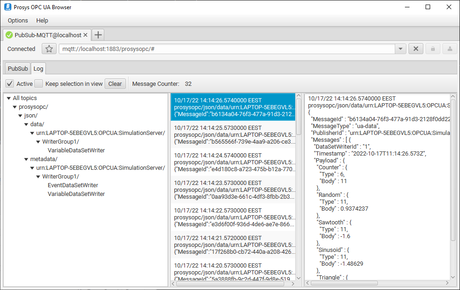Select the 14:14:22.573 message entry
The image size is (460, 290).
(x=233, y=217)
